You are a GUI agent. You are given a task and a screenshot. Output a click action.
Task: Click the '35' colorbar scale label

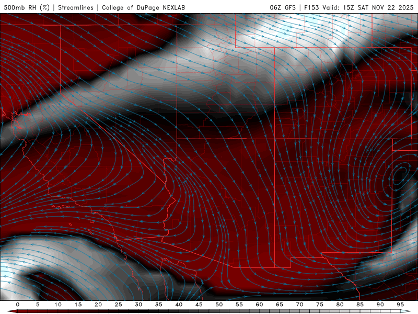(159, 305)
